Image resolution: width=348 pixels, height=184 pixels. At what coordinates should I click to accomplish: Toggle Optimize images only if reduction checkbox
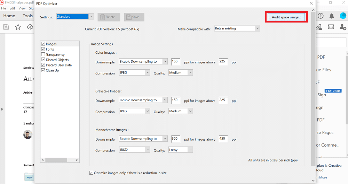pyautogui.click(x=92, y=173)
